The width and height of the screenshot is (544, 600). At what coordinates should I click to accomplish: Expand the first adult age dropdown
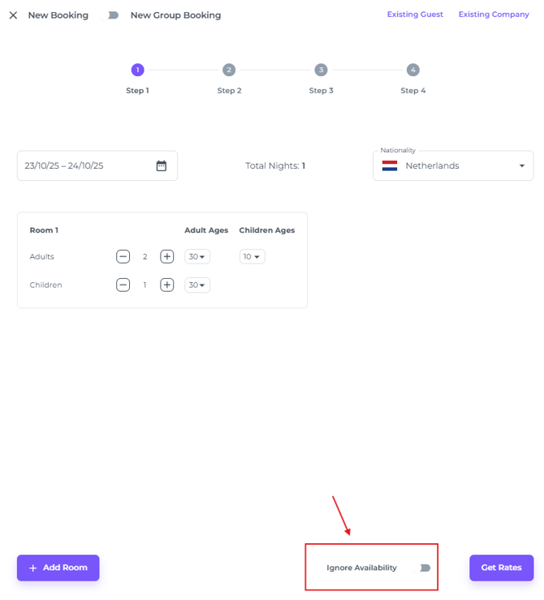[197, 257]
